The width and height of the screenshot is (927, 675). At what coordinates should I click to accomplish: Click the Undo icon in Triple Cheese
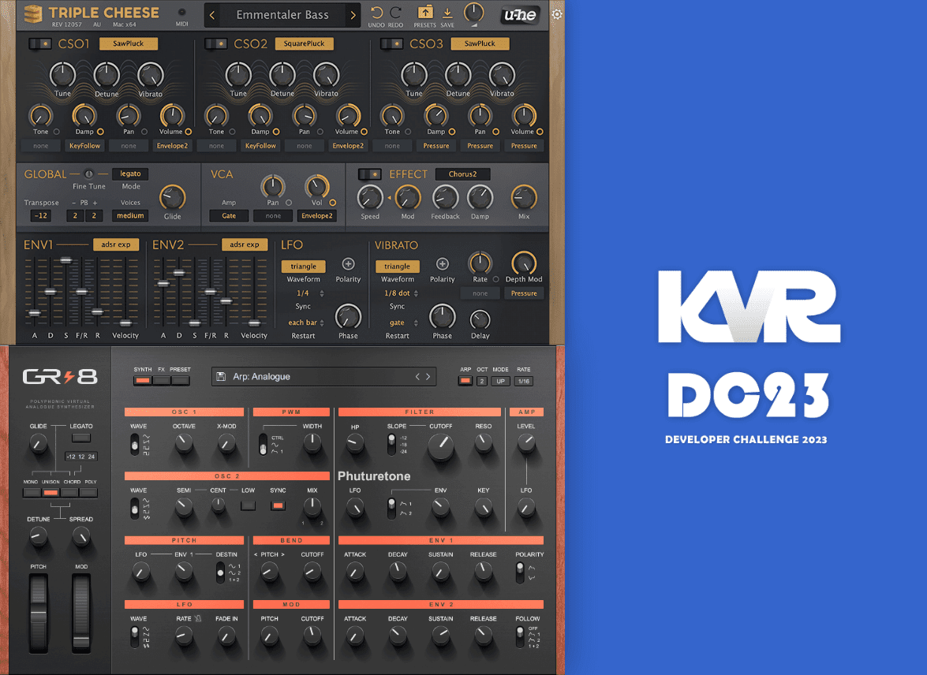[377, 13]
